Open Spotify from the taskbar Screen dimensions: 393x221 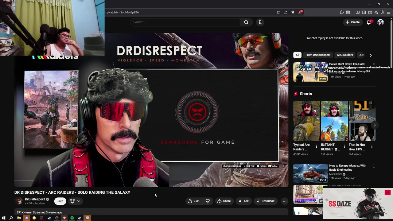point(72,218)
